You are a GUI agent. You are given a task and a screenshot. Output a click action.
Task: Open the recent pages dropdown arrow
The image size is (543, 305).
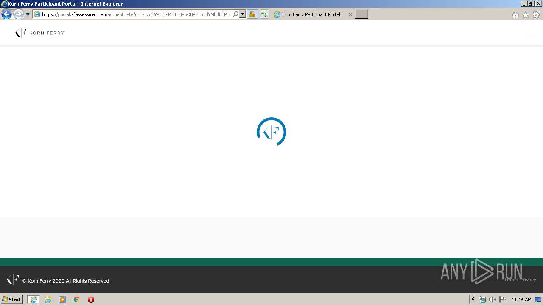coord(28,14)
